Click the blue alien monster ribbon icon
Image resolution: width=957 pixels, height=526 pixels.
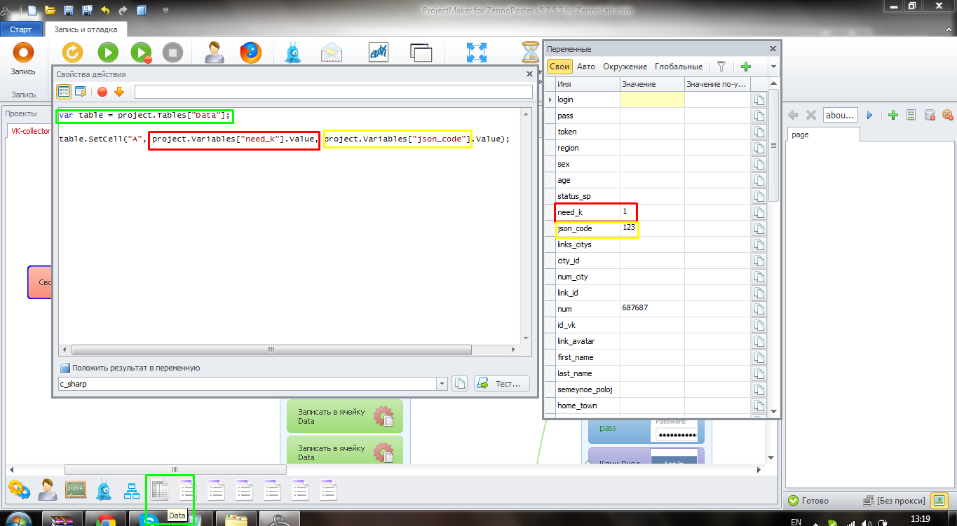(x=293, y=53)
